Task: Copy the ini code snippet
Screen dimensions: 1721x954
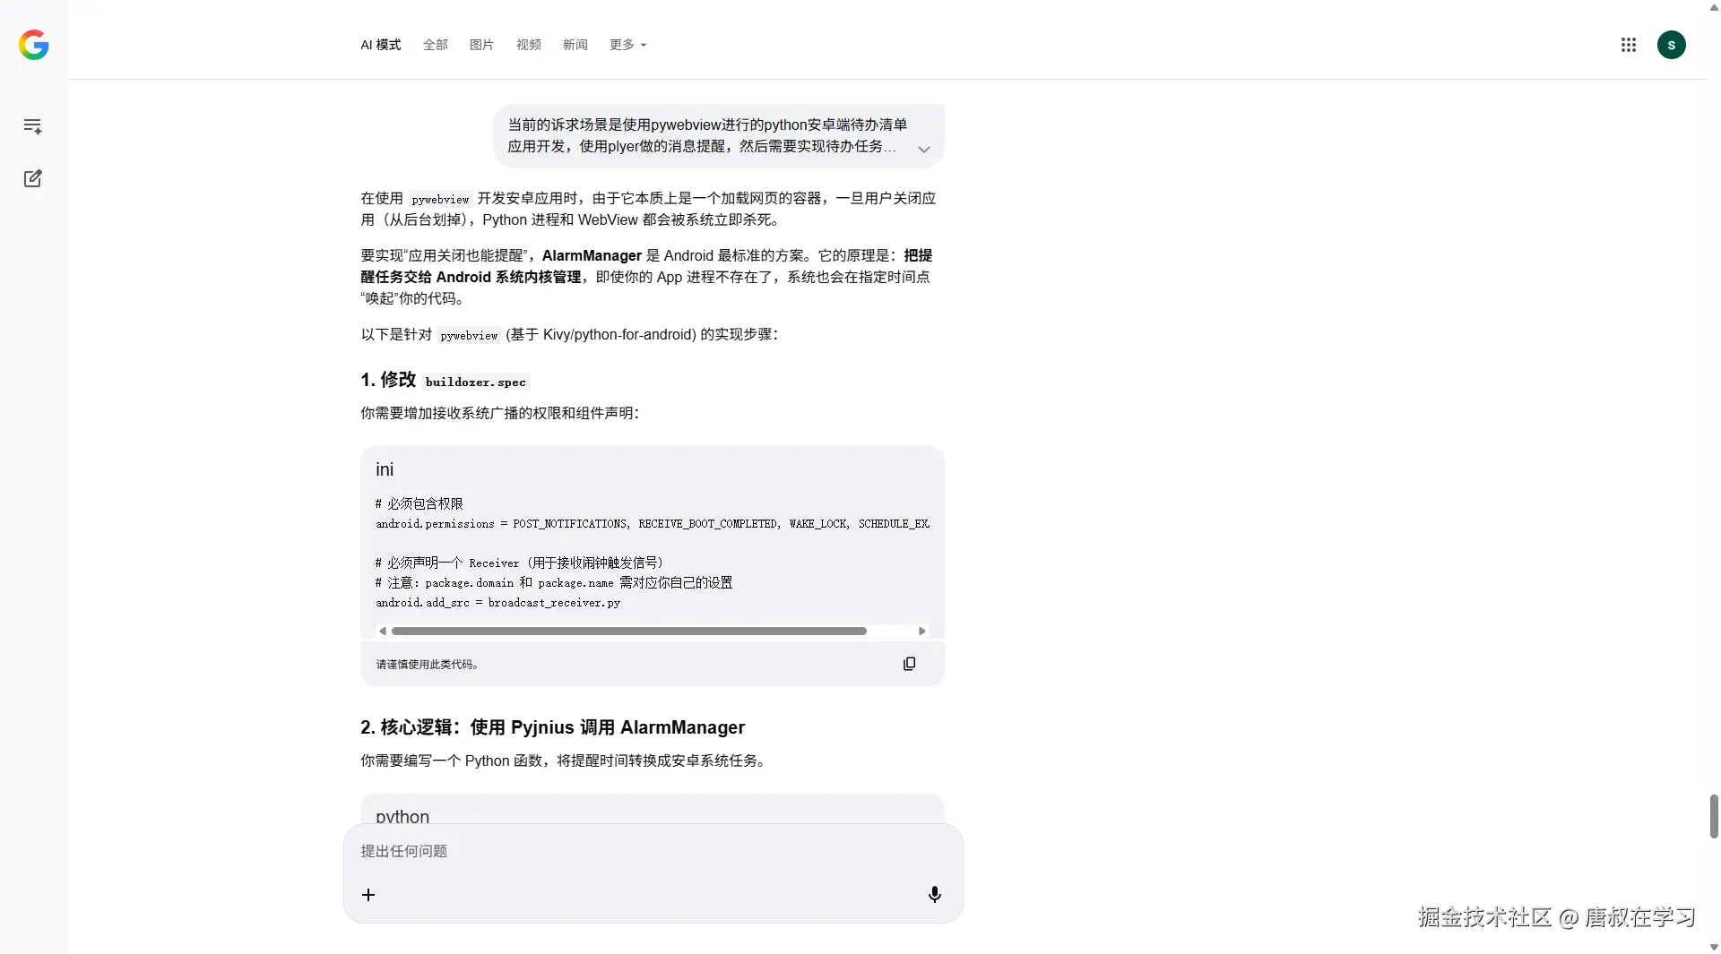Action: 910,664
